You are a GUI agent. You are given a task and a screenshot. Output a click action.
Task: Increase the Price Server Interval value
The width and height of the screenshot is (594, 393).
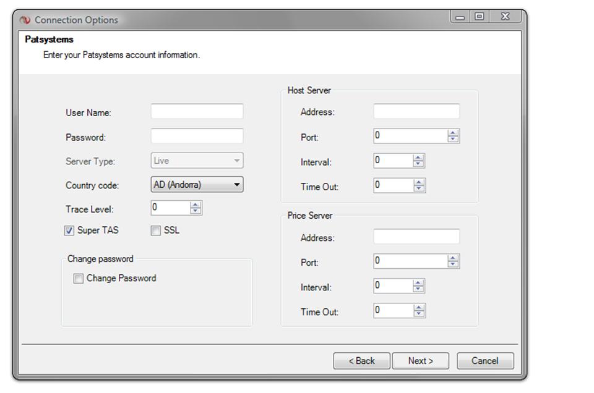pos(418,282)
